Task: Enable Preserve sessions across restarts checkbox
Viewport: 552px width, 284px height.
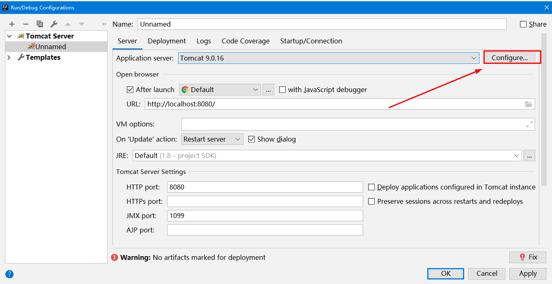Action: 371,201
